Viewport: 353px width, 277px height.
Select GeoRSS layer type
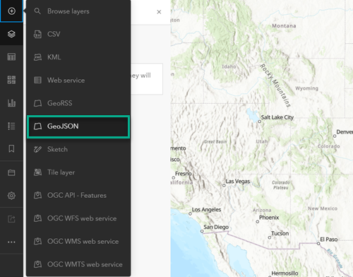point(78,103)
